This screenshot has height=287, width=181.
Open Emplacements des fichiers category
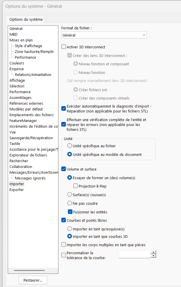pyautogui.click(x=32, y=115)
